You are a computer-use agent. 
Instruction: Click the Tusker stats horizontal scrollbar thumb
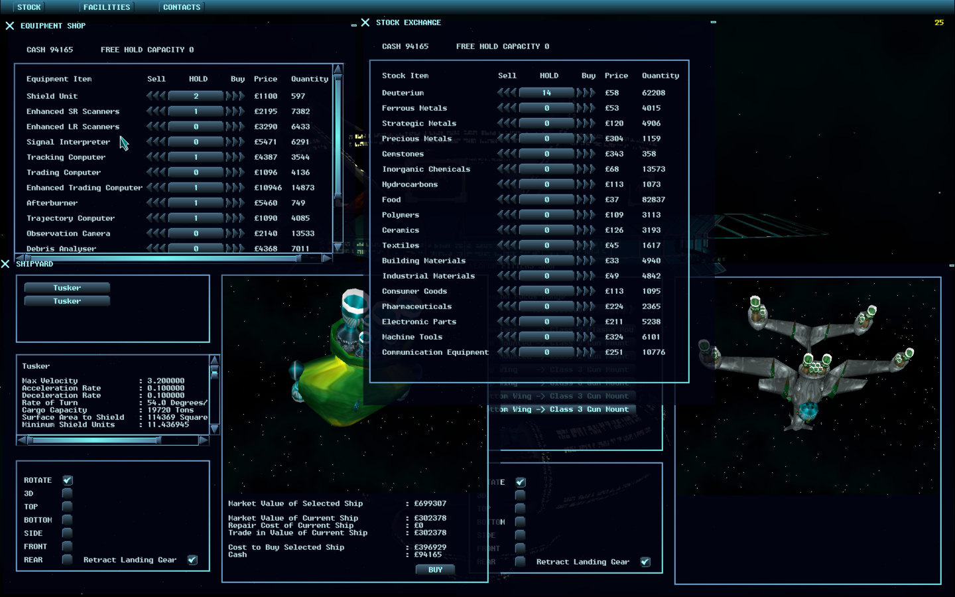[x=94, y=440]
